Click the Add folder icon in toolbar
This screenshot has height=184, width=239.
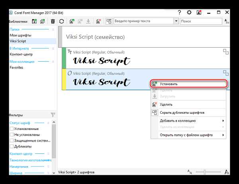coord(34,21)
